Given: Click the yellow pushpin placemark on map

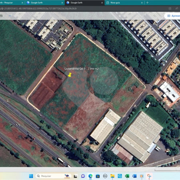Looking at the screenshot, I should (x=70, y=75).
